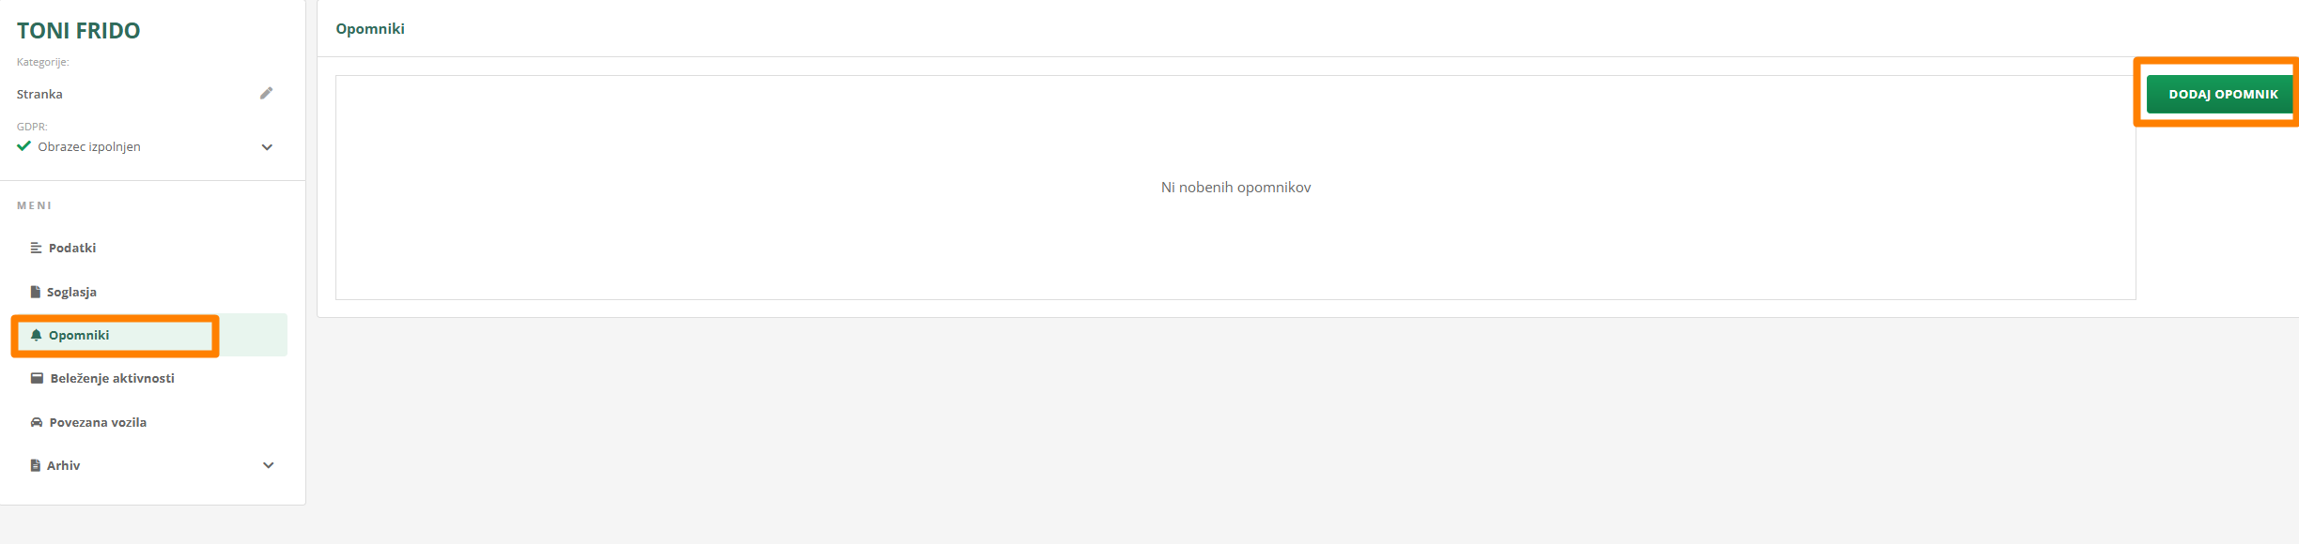Click the Beleženje aktivnosti calendar icon
The width and height of the screenshot is (2299, 544).
[37, 378]
